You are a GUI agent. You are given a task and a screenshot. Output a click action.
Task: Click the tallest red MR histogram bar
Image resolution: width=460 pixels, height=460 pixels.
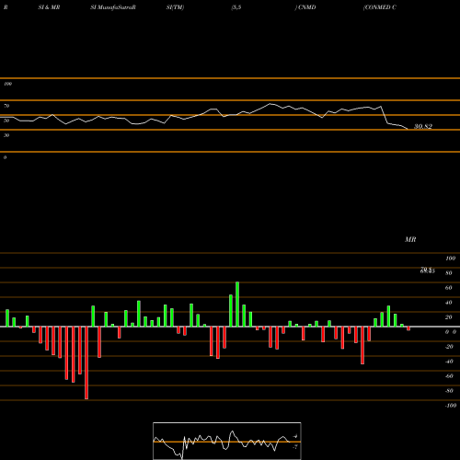pos(86,362)
